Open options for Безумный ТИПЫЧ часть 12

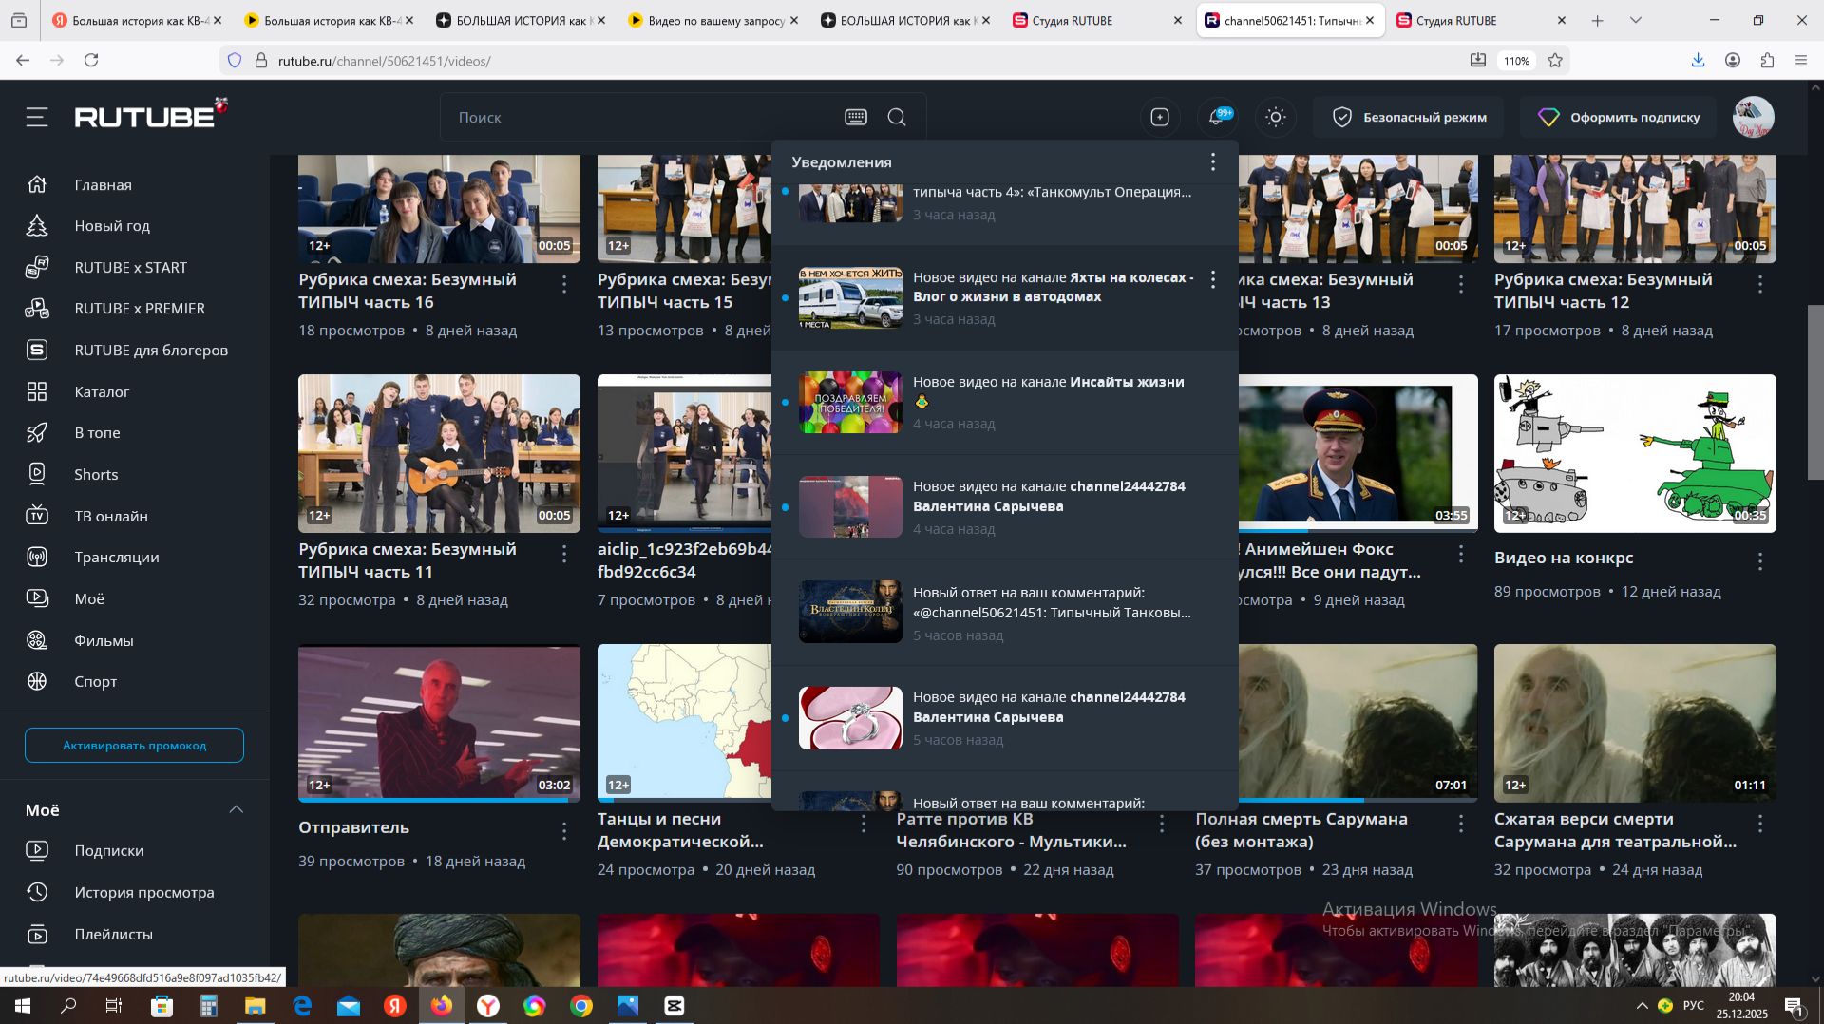point(1760,284)
